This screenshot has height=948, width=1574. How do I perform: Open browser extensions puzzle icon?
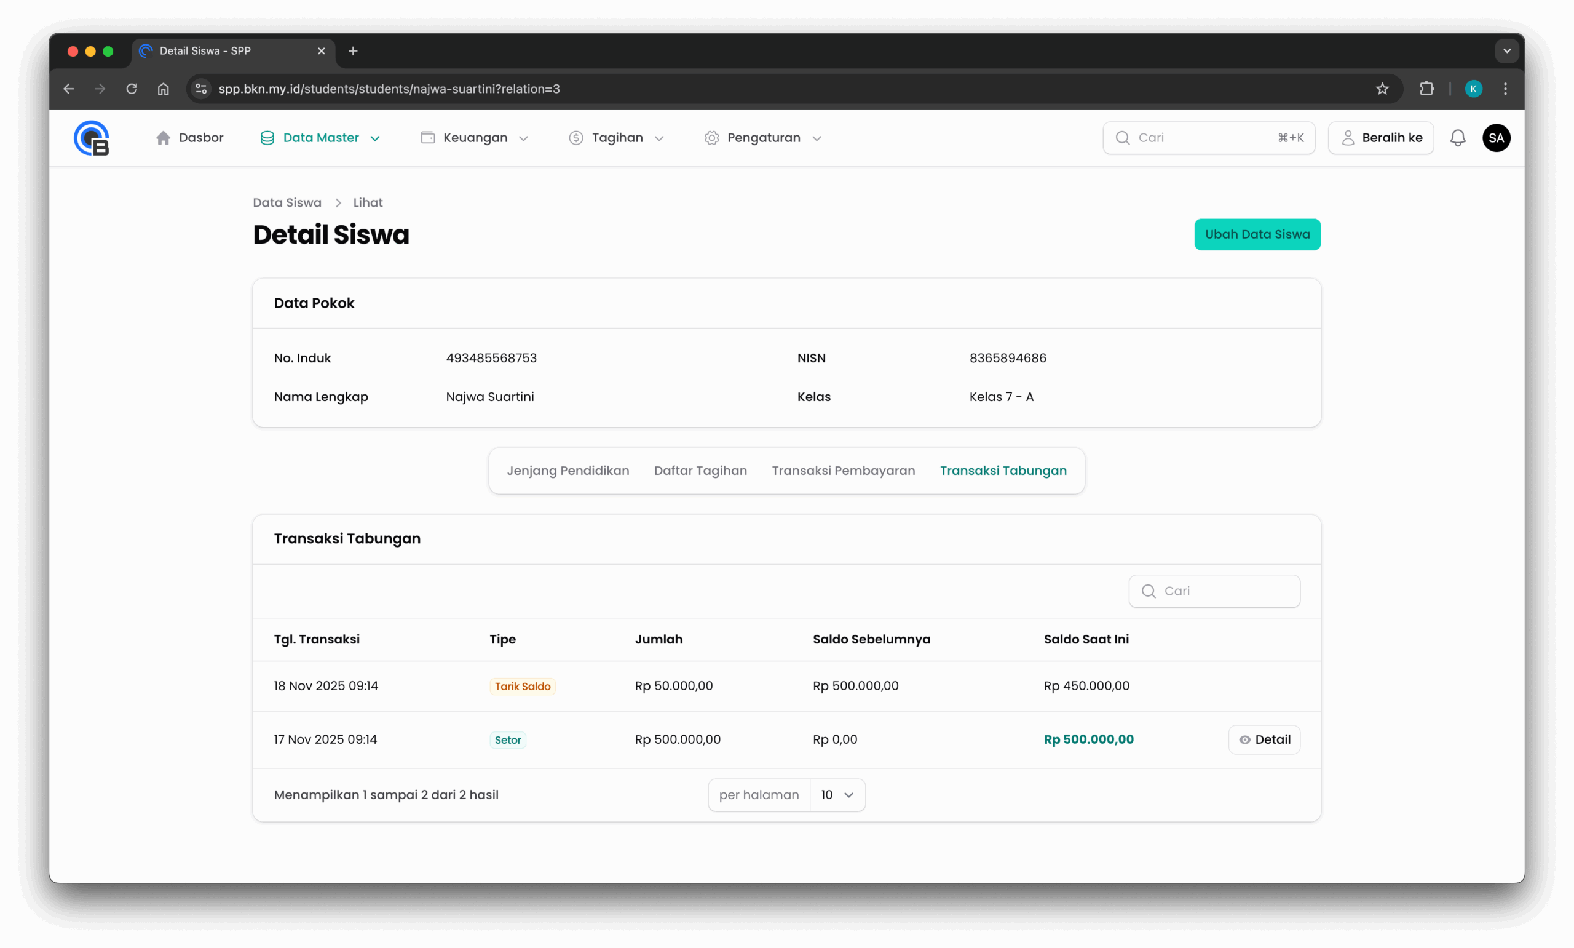1426,89
